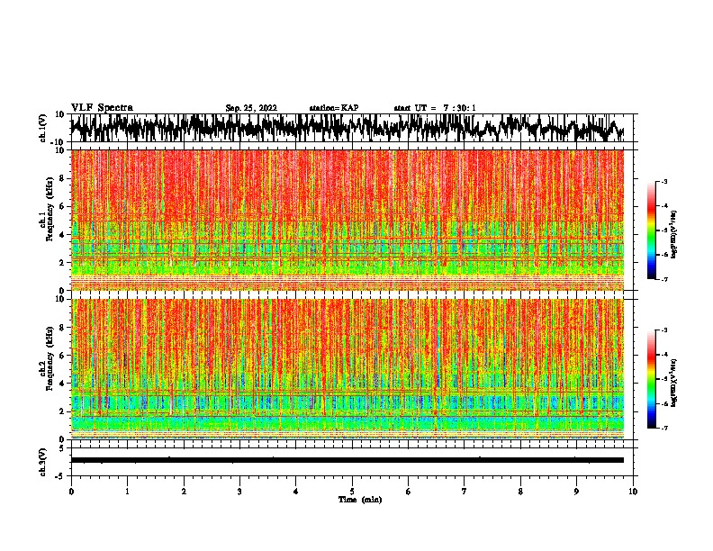Click the "4" kHz tick of ch.2 spectrogram

[x=63, y=384]
